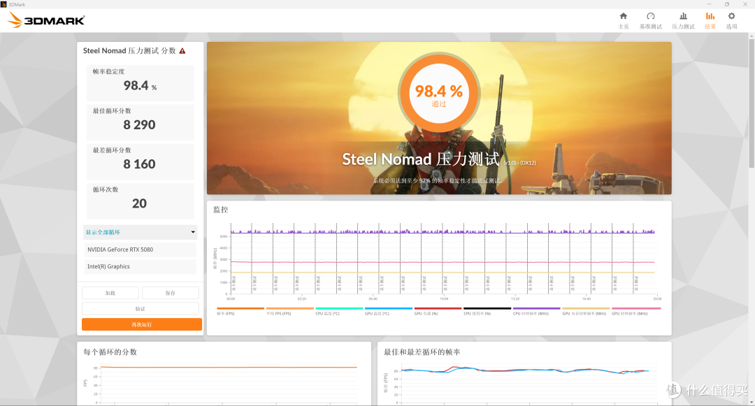The image size is (755, 406).
Task: Click the 加载 (Load) button
Action: click(110, 293)
